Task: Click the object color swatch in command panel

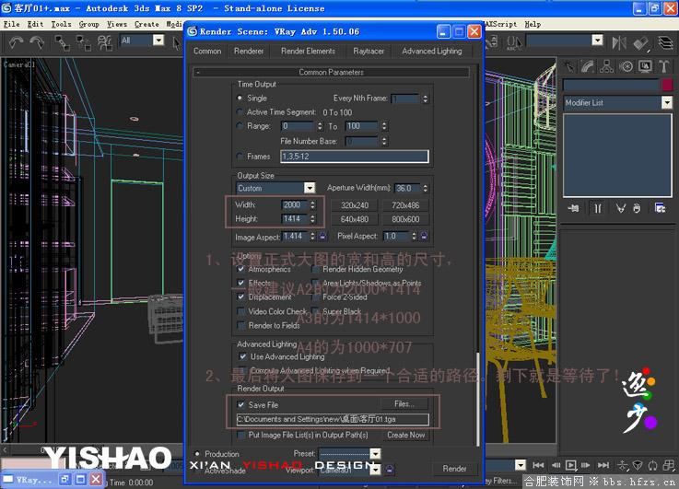Action: (667, 85)
